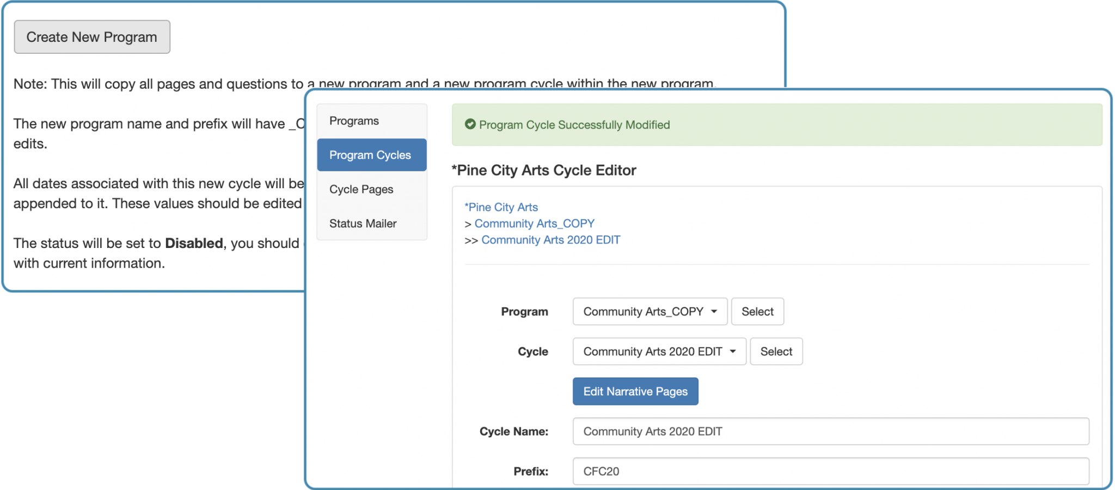
Task: Focus the Cycle Name text field
Action: (830, 431)
